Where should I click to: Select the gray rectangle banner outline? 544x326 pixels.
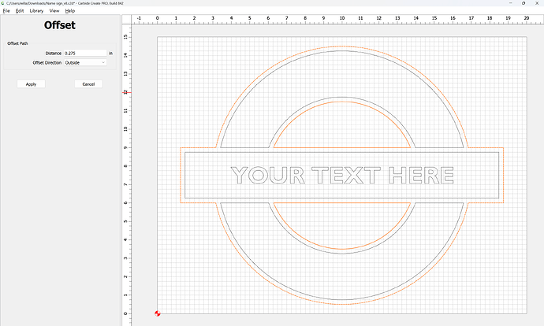point(341,152)
